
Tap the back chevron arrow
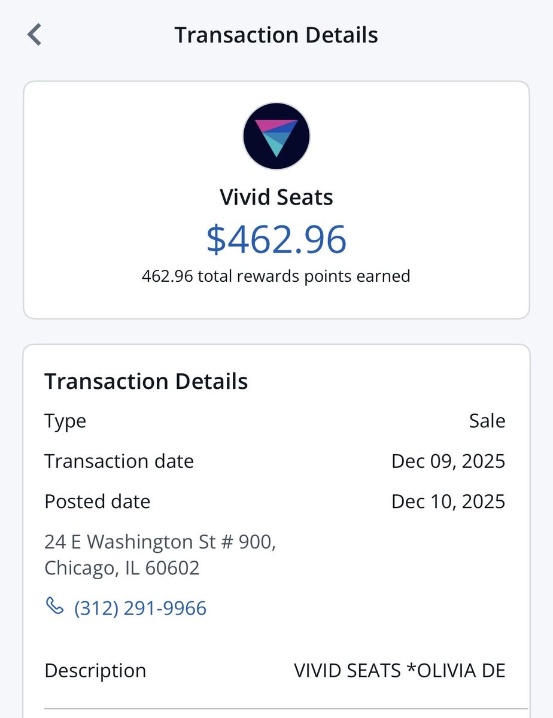point(35,35)
